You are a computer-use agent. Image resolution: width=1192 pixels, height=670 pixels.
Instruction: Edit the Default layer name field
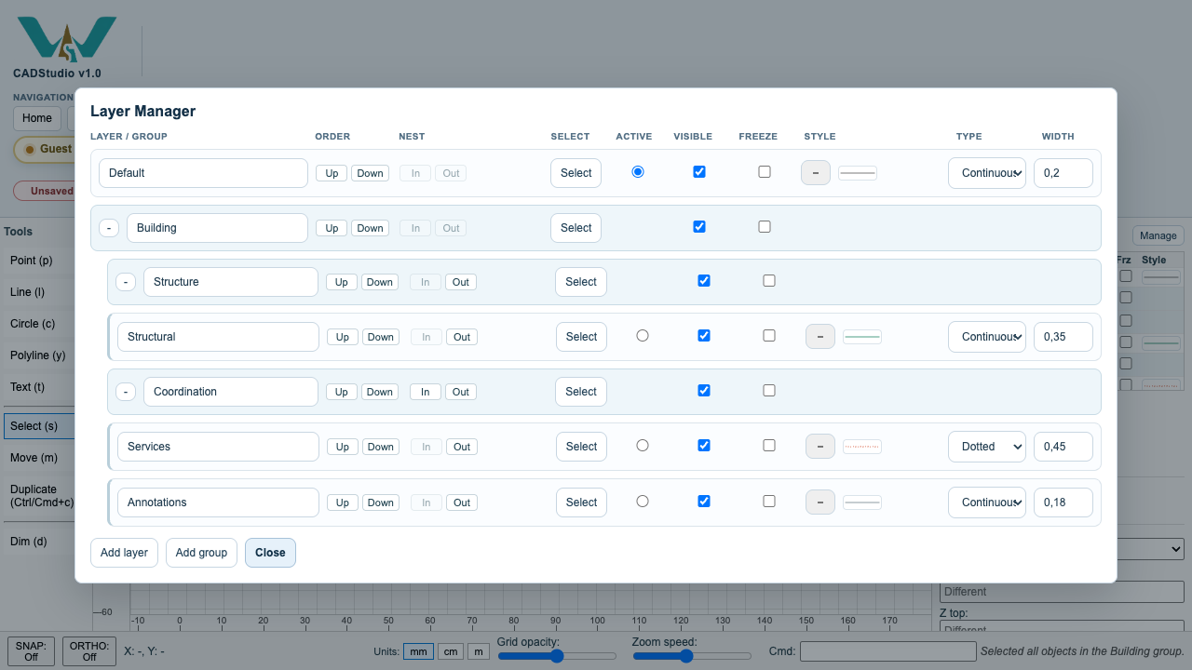203,173
